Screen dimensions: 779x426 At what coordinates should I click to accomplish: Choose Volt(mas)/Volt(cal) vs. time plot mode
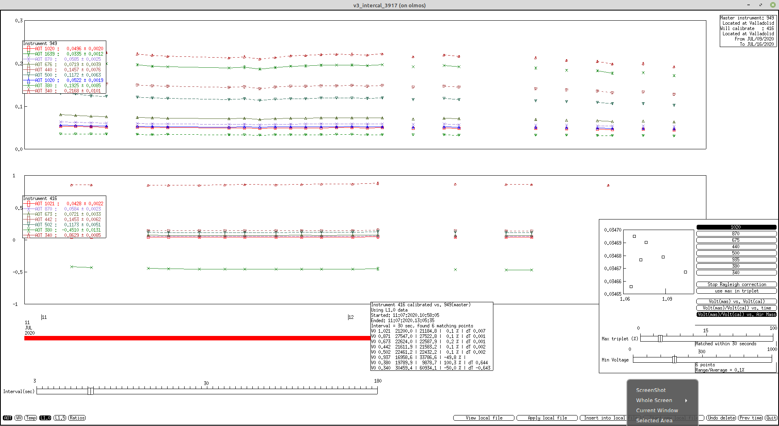point(736,308)
